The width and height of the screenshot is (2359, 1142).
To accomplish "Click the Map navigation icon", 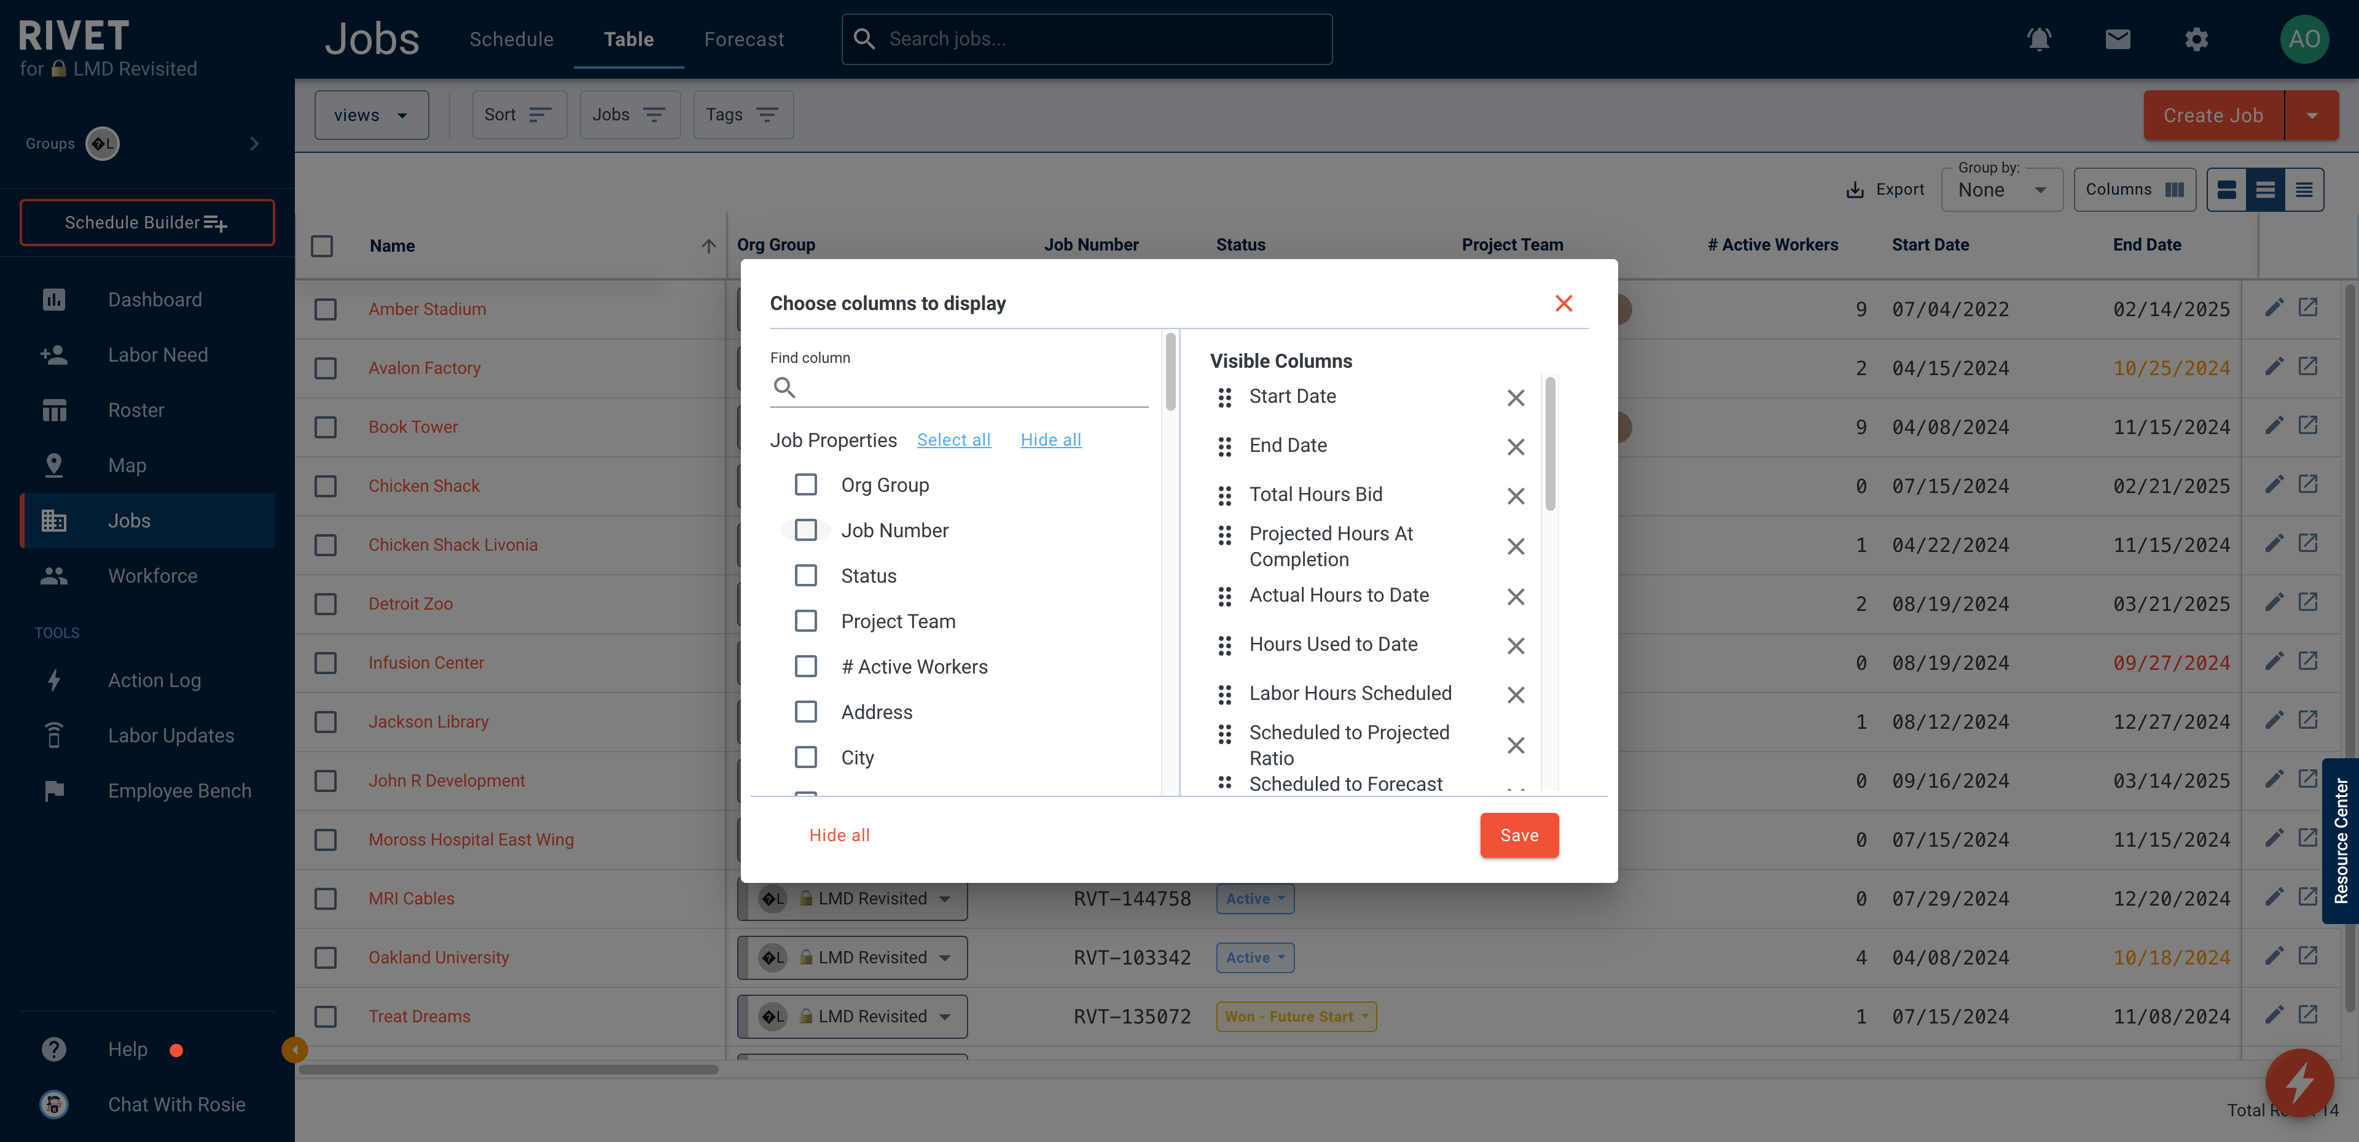I will 53,464.
